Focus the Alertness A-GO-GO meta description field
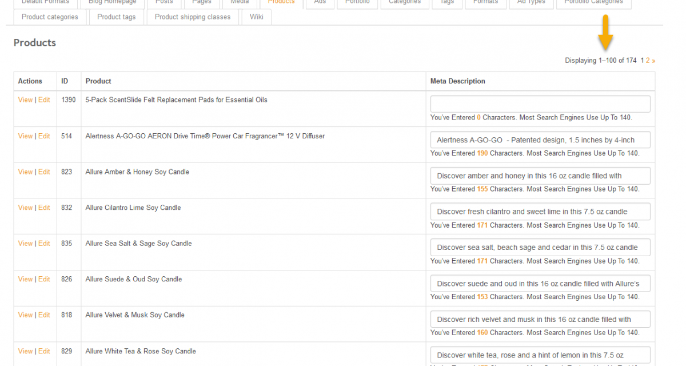Screen dimensions: 686x366 tap(540, 140)
